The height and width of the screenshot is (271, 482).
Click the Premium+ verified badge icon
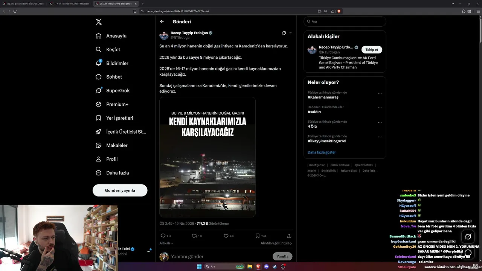(x=99, y=104)
